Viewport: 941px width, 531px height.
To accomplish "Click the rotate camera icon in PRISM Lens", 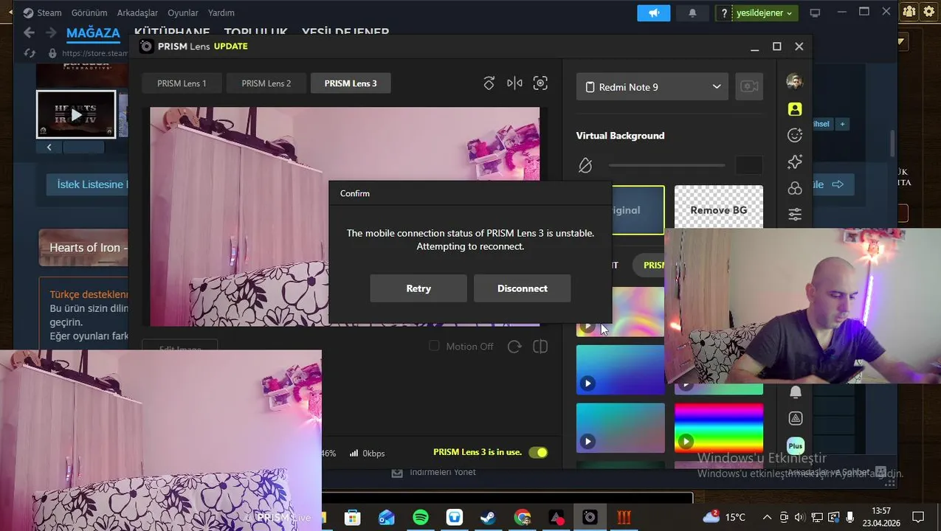I will pos(489,83).
